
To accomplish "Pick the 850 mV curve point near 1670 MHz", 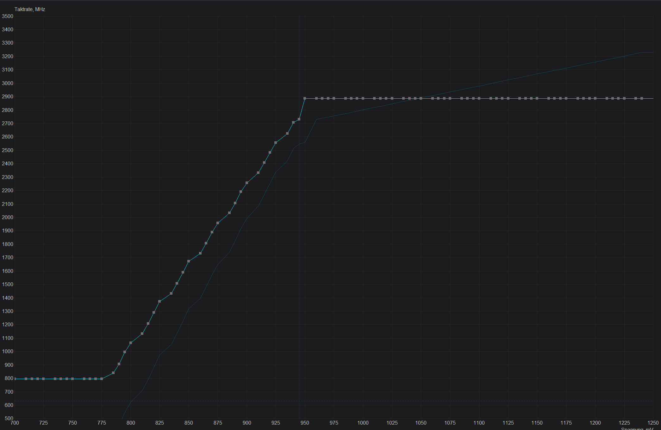I will click(189, 261).
